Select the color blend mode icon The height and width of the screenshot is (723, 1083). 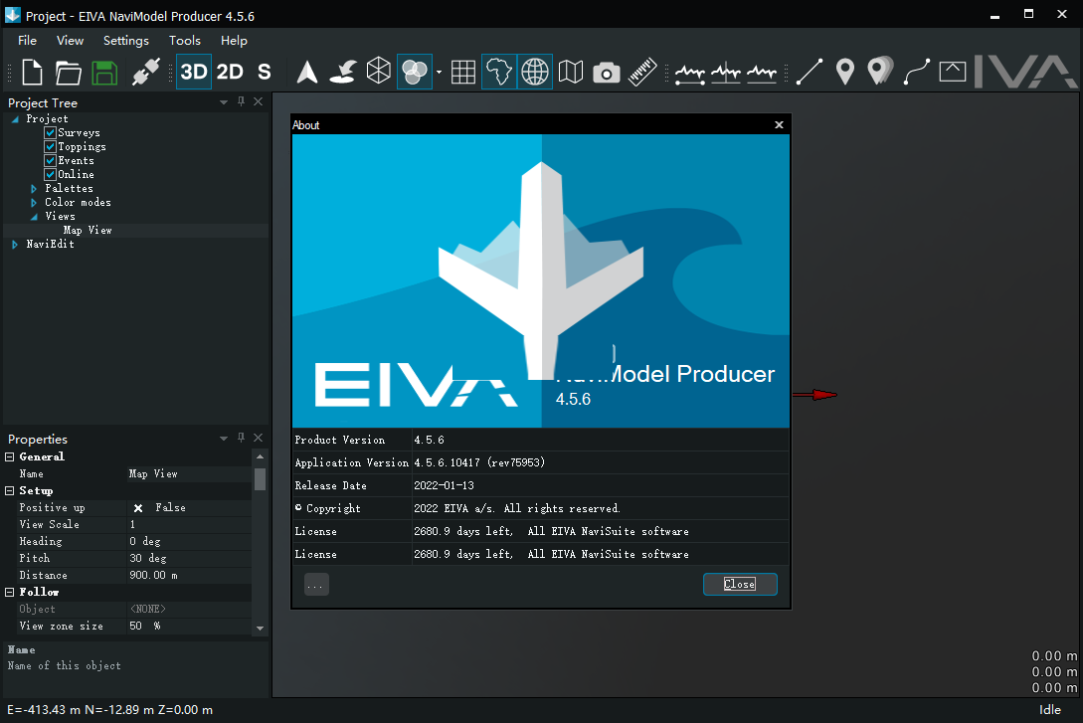point(415,71)
